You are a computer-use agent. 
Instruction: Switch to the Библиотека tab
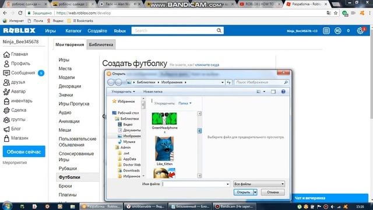pos(101,44)
